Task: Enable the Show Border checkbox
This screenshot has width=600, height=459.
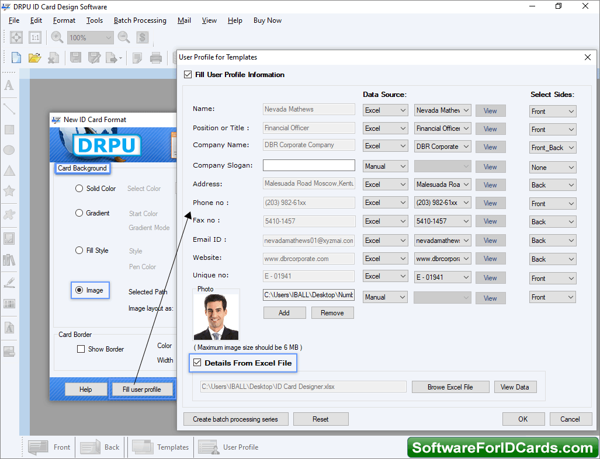Action: pos(81,349)
